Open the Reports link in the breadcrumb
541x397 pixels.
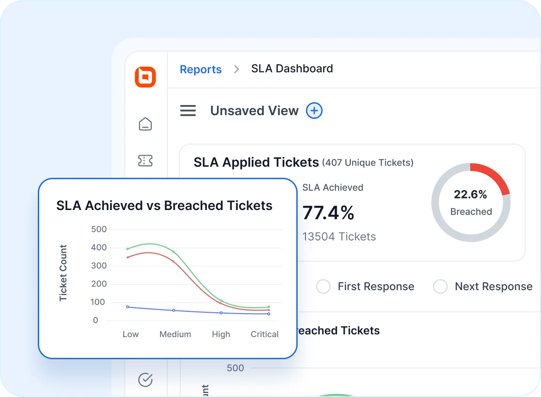[200, 69]
